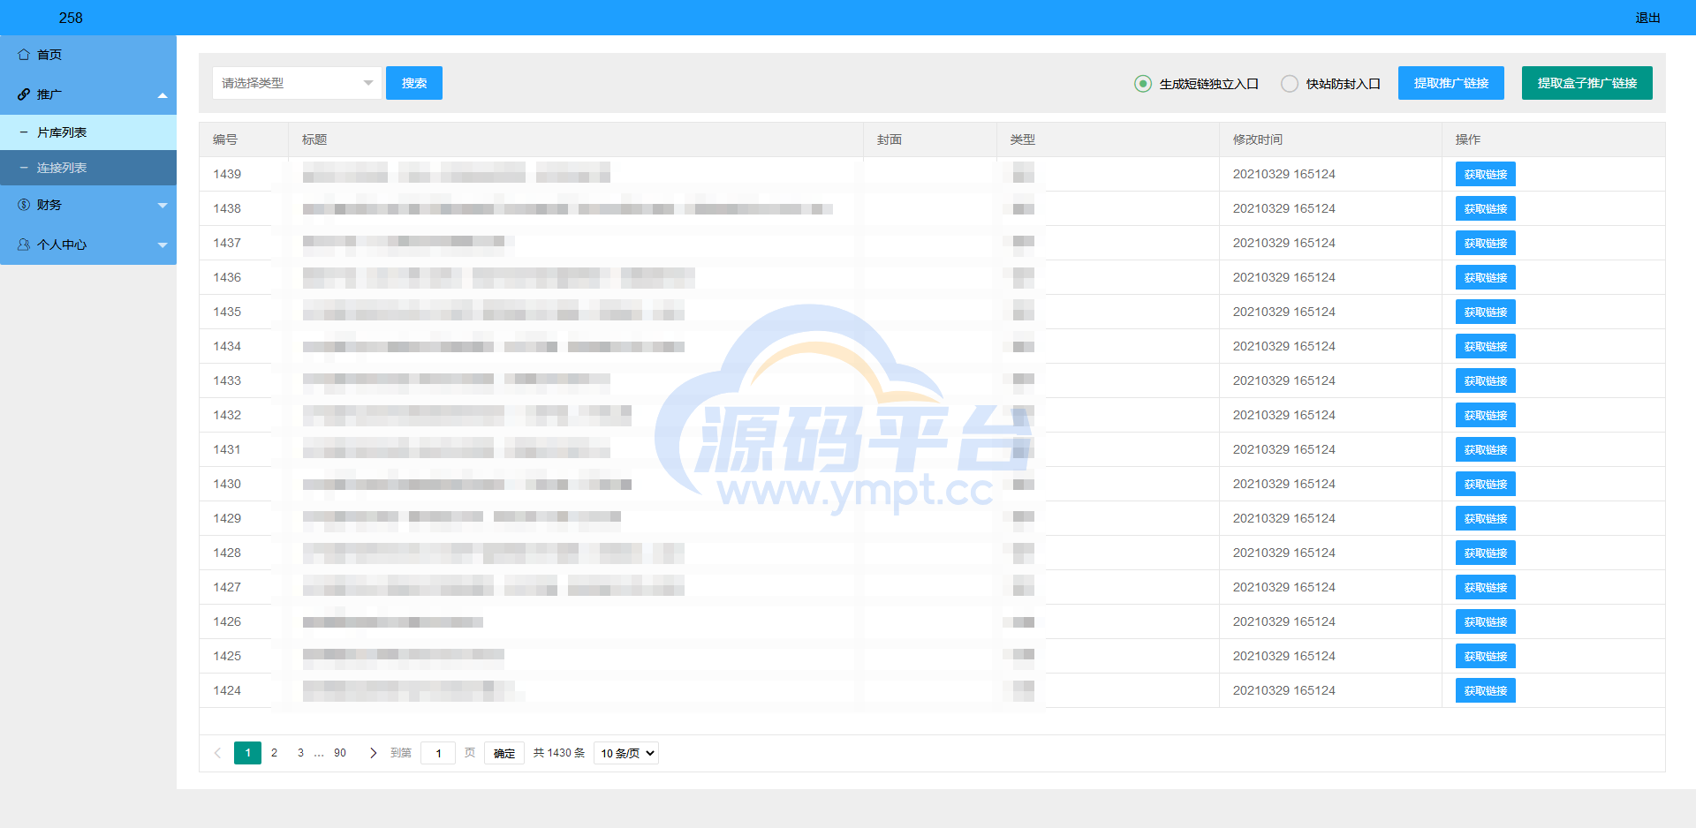This screenshot has height=828, width=1696.
Task: Click the 确定 page jump button
Action: 504,753
